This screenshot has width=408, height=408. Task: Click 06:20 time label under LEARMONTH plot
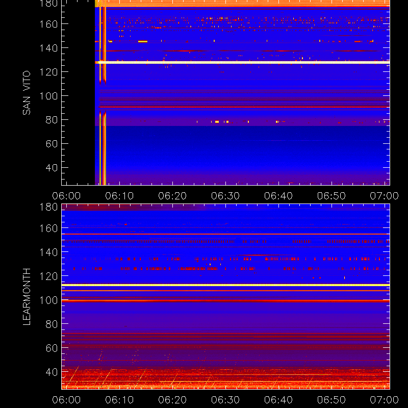click(172, 400)
